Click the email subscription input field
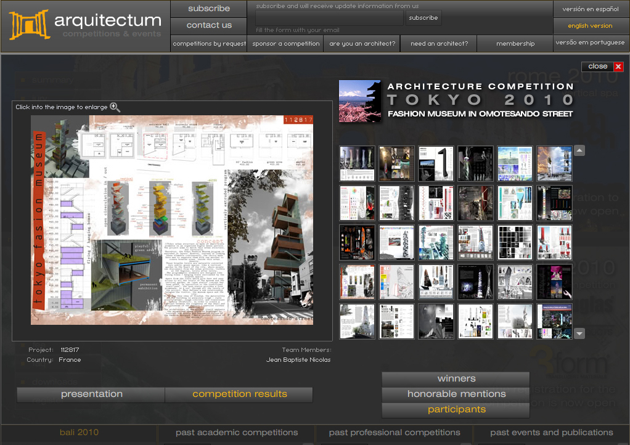The height and width of the screenshot is (445, 630). pos(329,18)
